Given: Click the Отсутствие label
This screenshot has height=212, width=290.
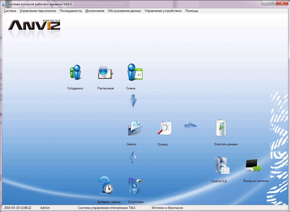Looking at the screenshot, I should [136, 202].
